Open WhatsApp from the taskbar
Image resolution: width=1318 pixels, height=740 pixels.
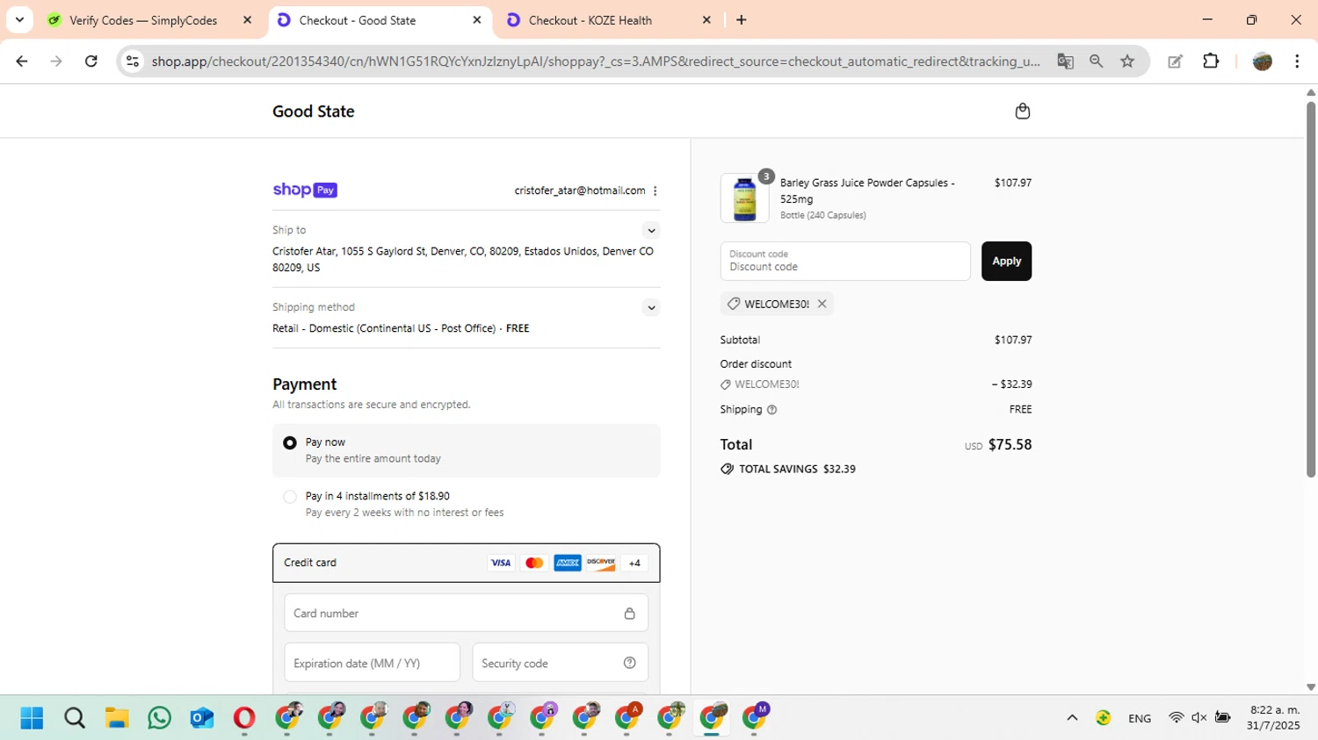point(160,718)
